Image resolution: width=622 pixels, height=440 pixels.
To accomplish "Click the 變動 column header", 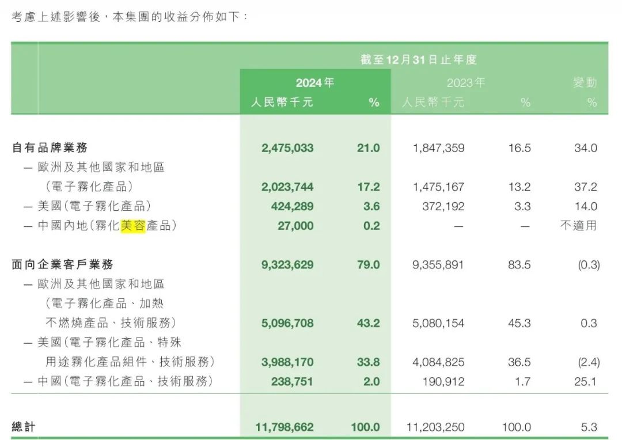I will click(585, 83).
